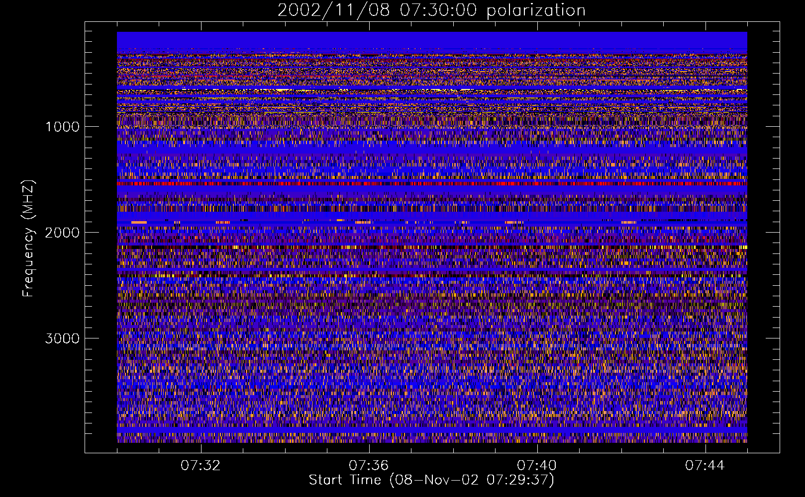Click the plot title '2002/11/08 07:30:00 polarization'

pos(431,10)
